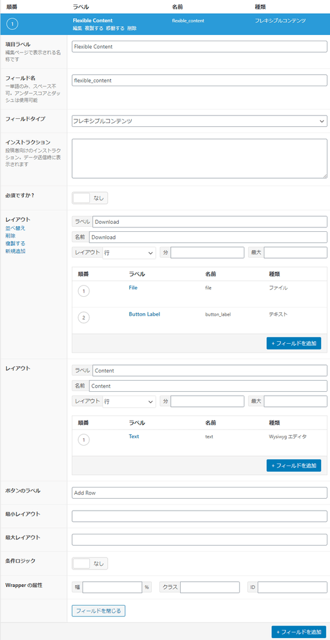The height and width of the screenshot is (640, 330).
Task: Open the レイアウト dropdown for Download layout
Action: click(129, 252)
